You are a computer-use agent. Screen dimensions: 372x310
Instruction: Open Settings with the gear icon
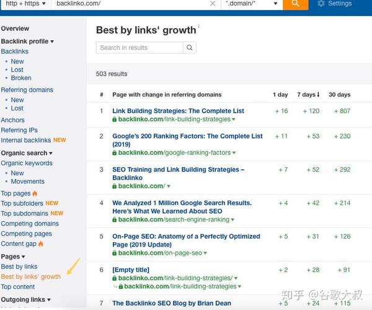(x=321, y=3)
